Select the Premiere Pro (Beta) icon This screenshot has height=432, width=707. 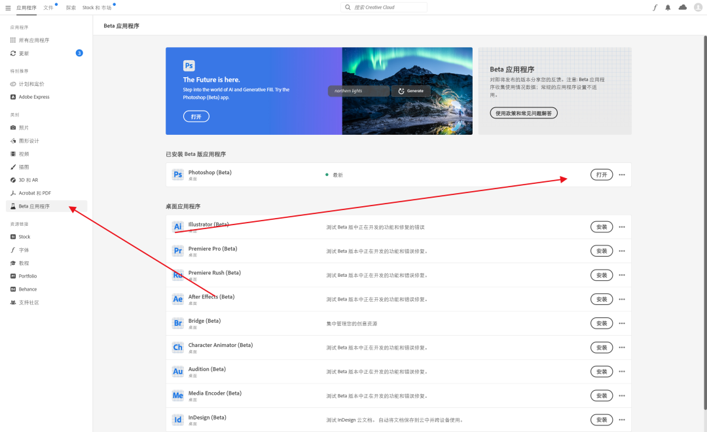177,251
